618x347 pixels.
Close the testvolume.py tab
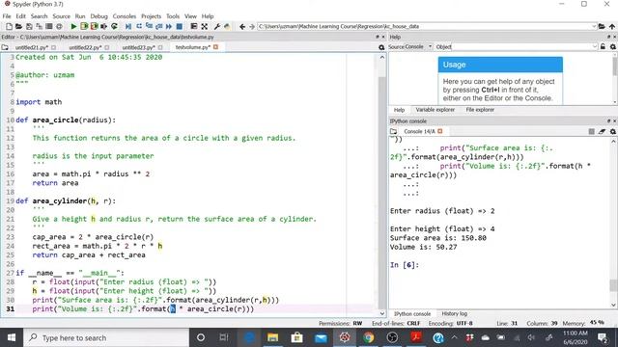pyautogui.click(x=215, y=47)
